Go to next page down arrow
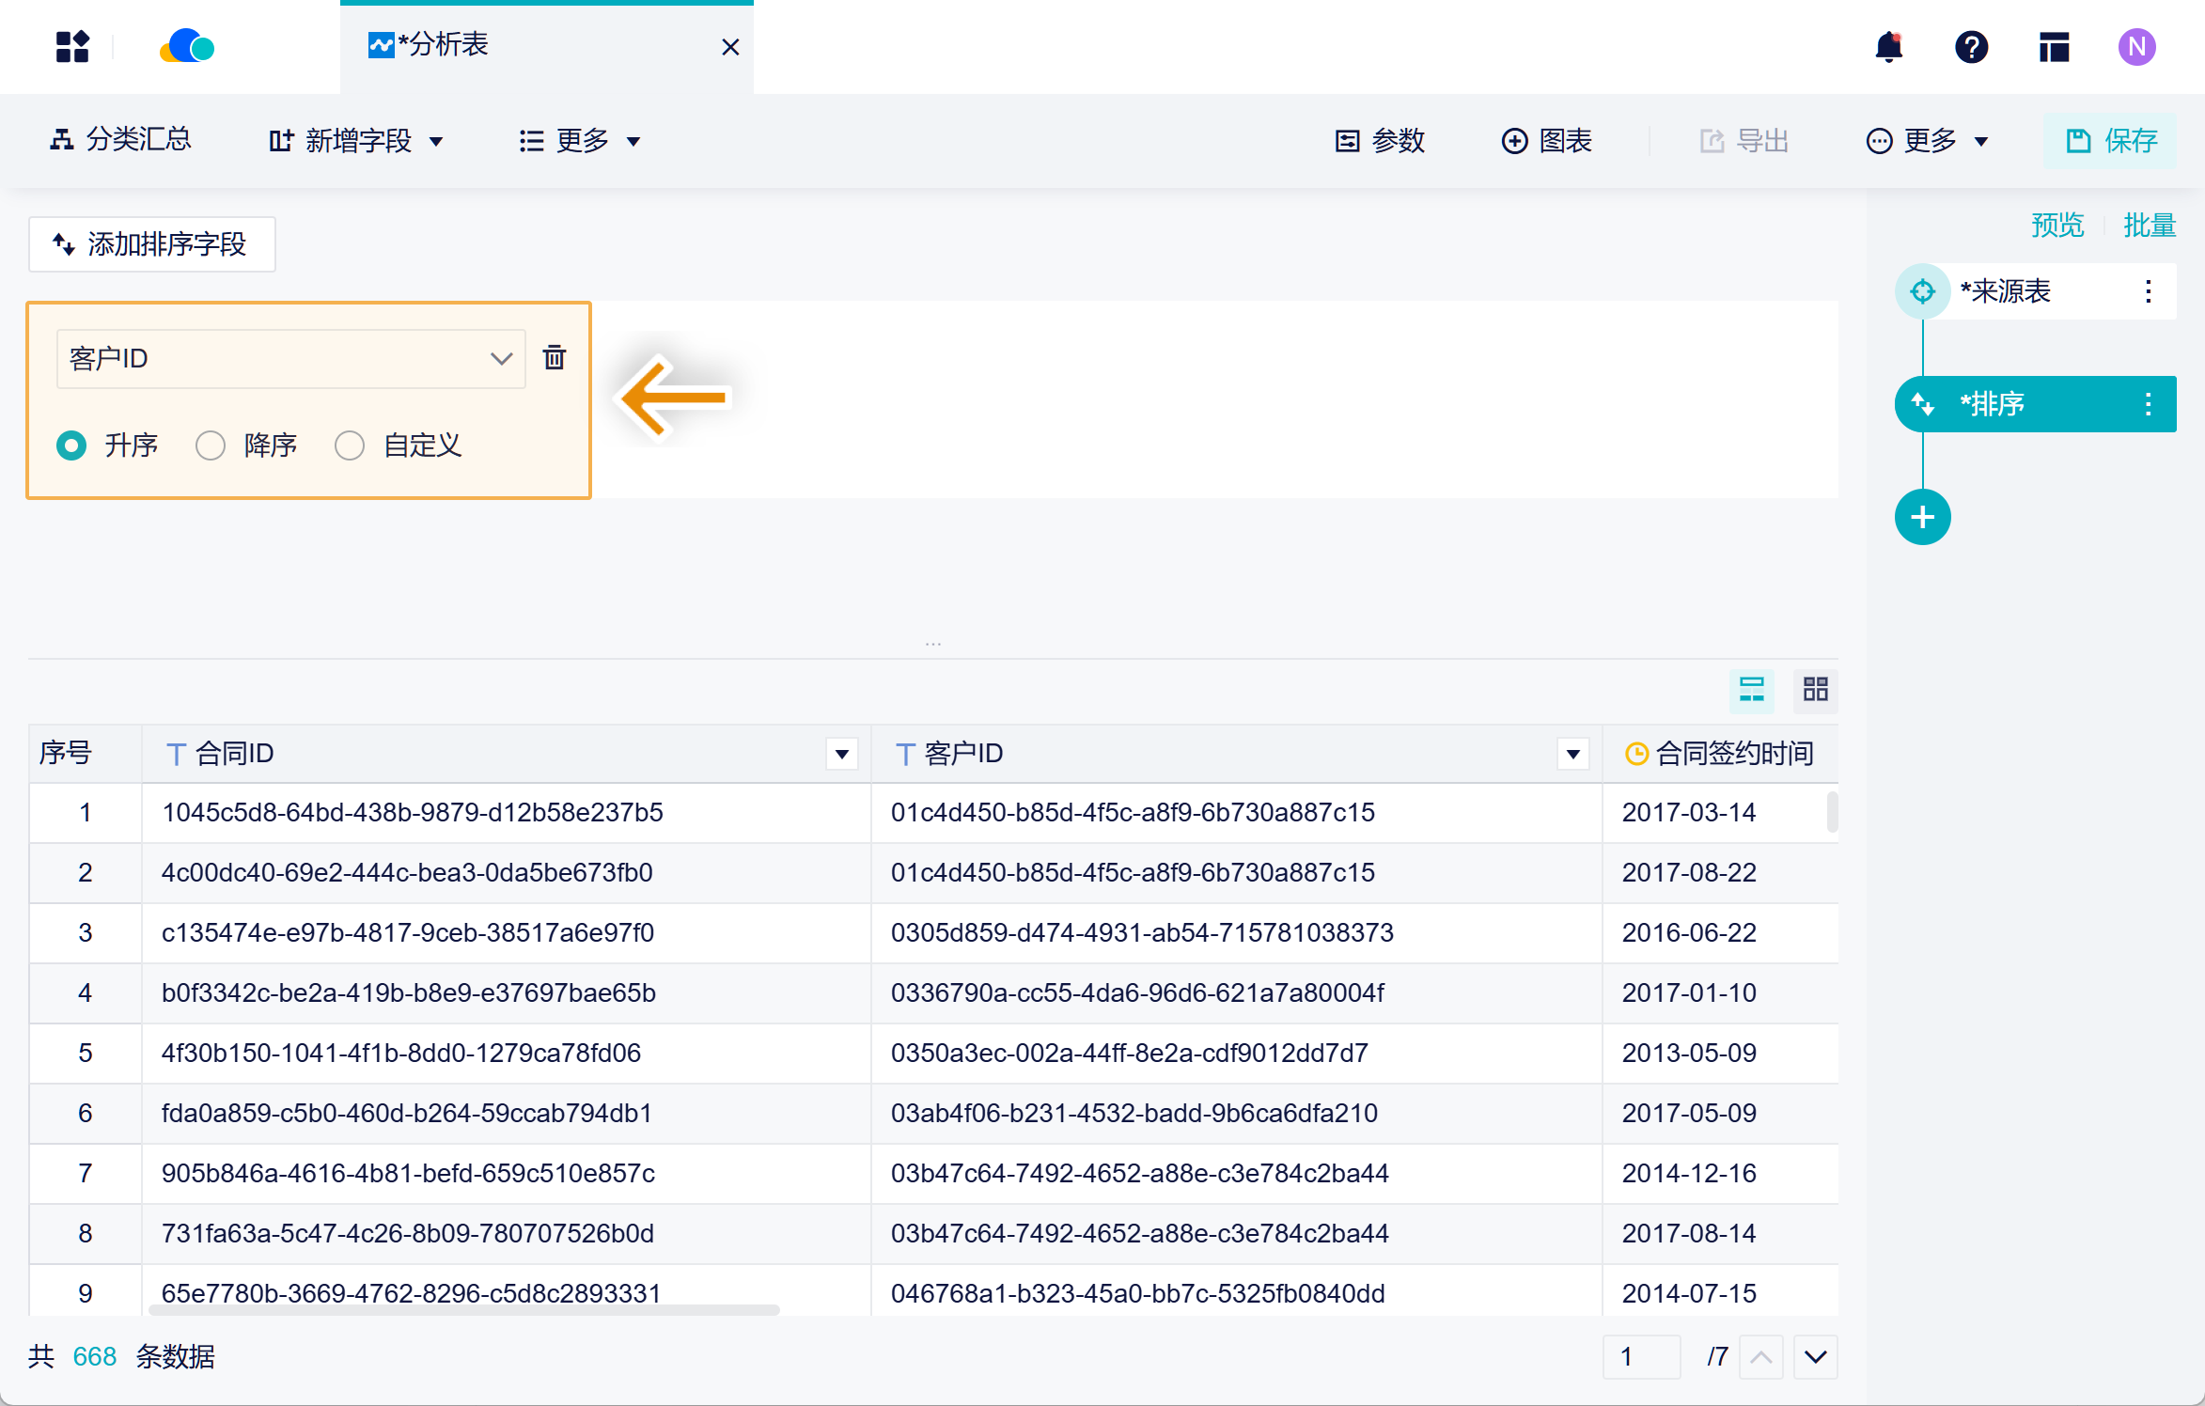2205x1406 pixels. (x=1816, y=1357)
